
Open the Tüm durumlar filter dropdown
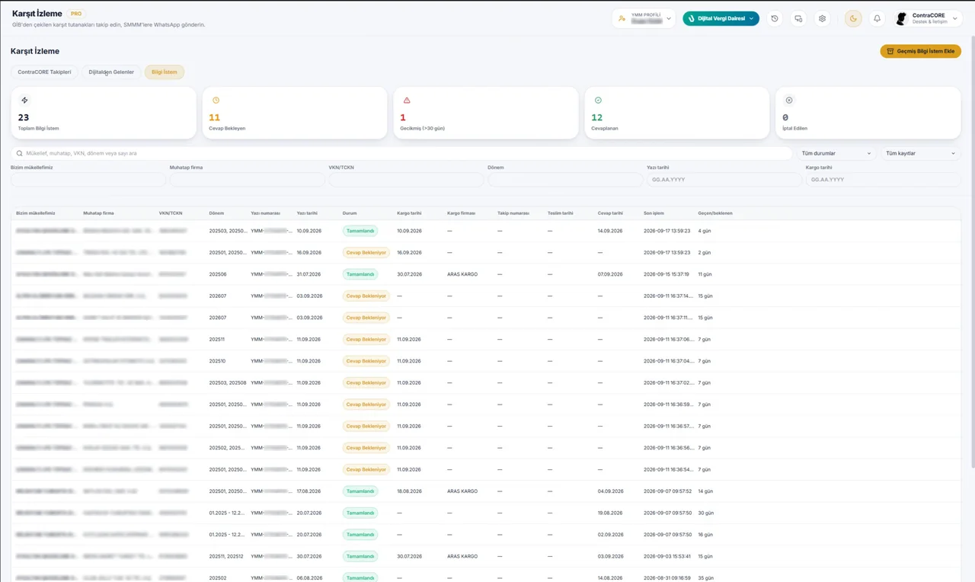[836, 153]
